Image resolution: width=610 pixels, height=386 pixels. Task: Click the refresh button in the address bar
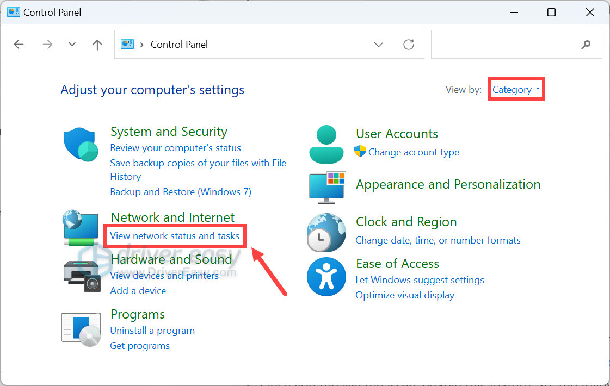409,45
